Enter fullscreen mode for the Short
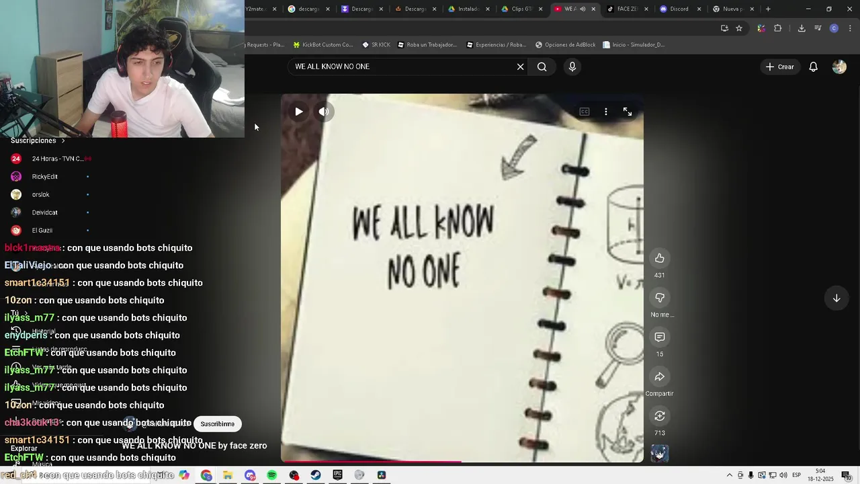 click(628, 112)
